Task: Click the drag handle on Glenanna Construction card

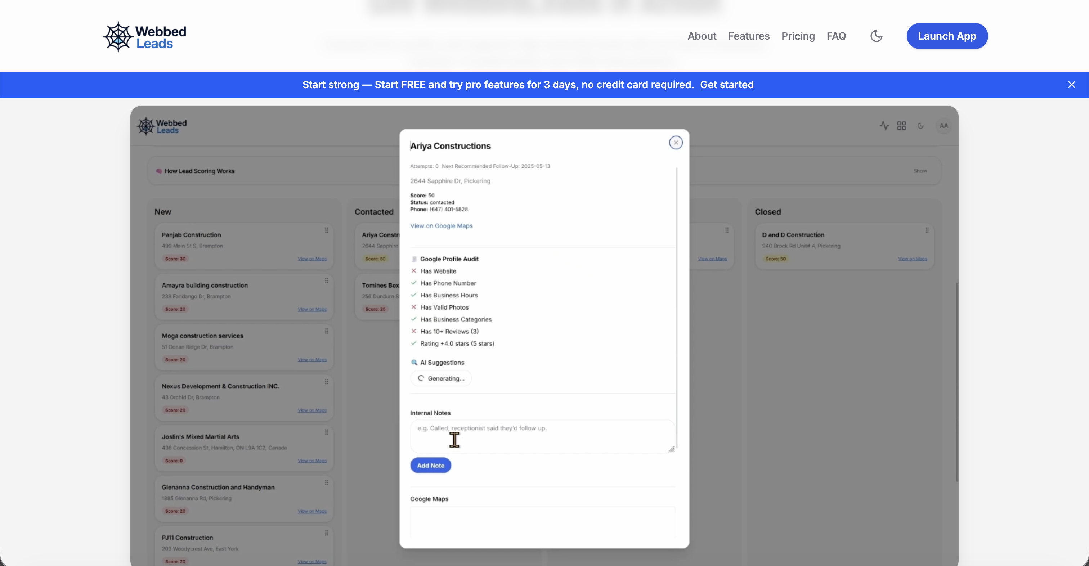Action: point(326,483)
